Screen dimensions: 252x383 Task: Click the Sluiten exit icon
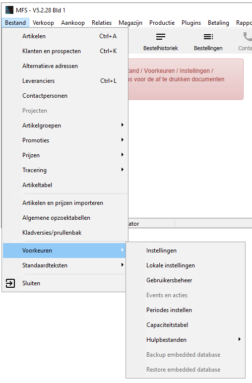10,283
